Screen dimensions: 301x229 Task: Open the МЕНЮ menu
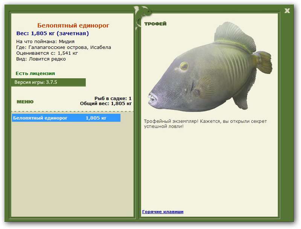25,102
